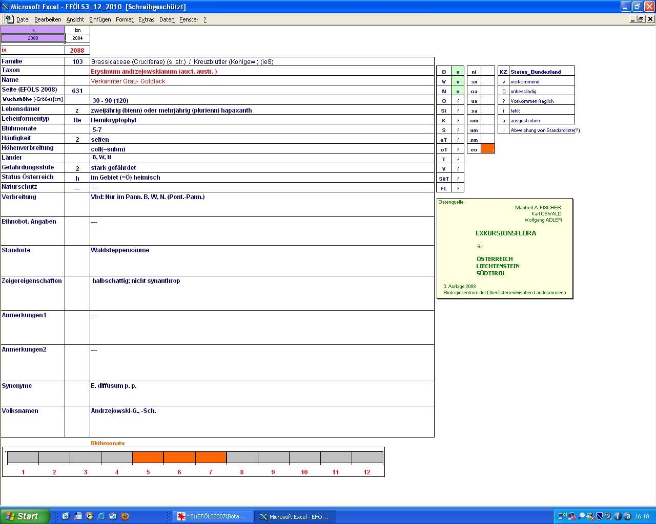Click the first quick launch icon next to Start
Image resolution: width=656 pixels, height=524 pixels.
point(66,516)
